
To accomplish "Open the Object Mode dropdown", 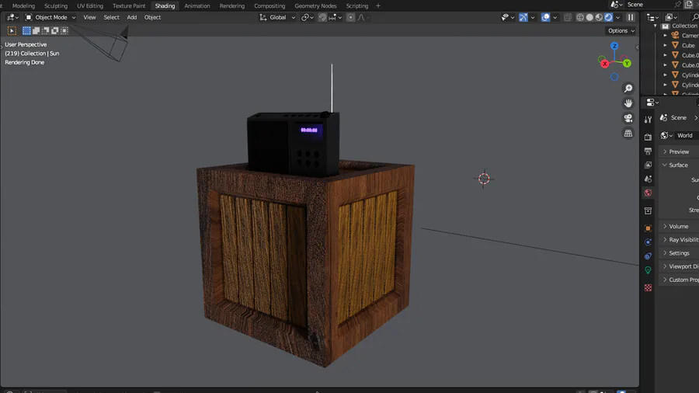I will [50, 17].
